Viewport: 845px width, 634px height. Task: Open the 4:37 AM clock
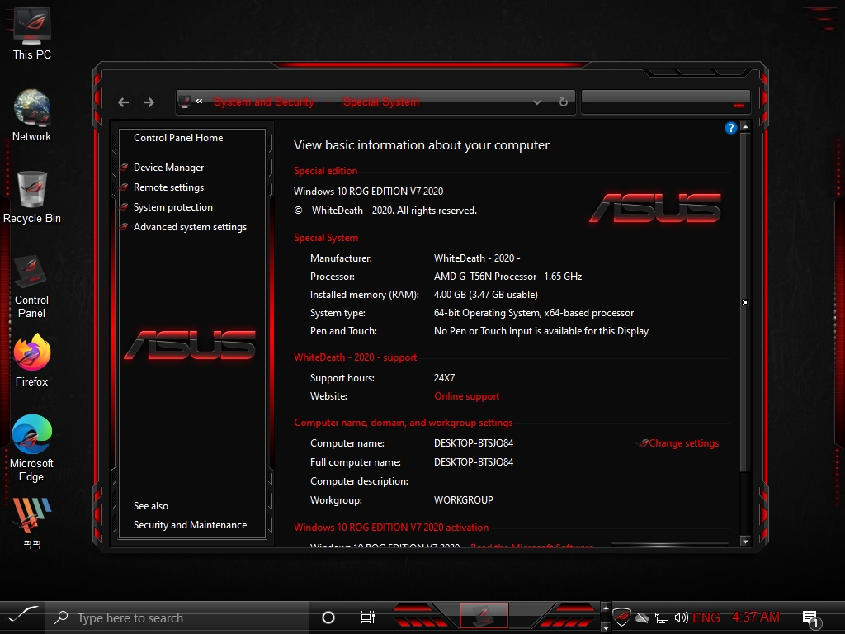point(756,617)
